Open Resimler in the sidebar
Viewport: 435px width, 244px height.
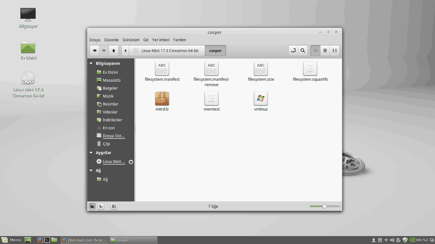(111, 104)
